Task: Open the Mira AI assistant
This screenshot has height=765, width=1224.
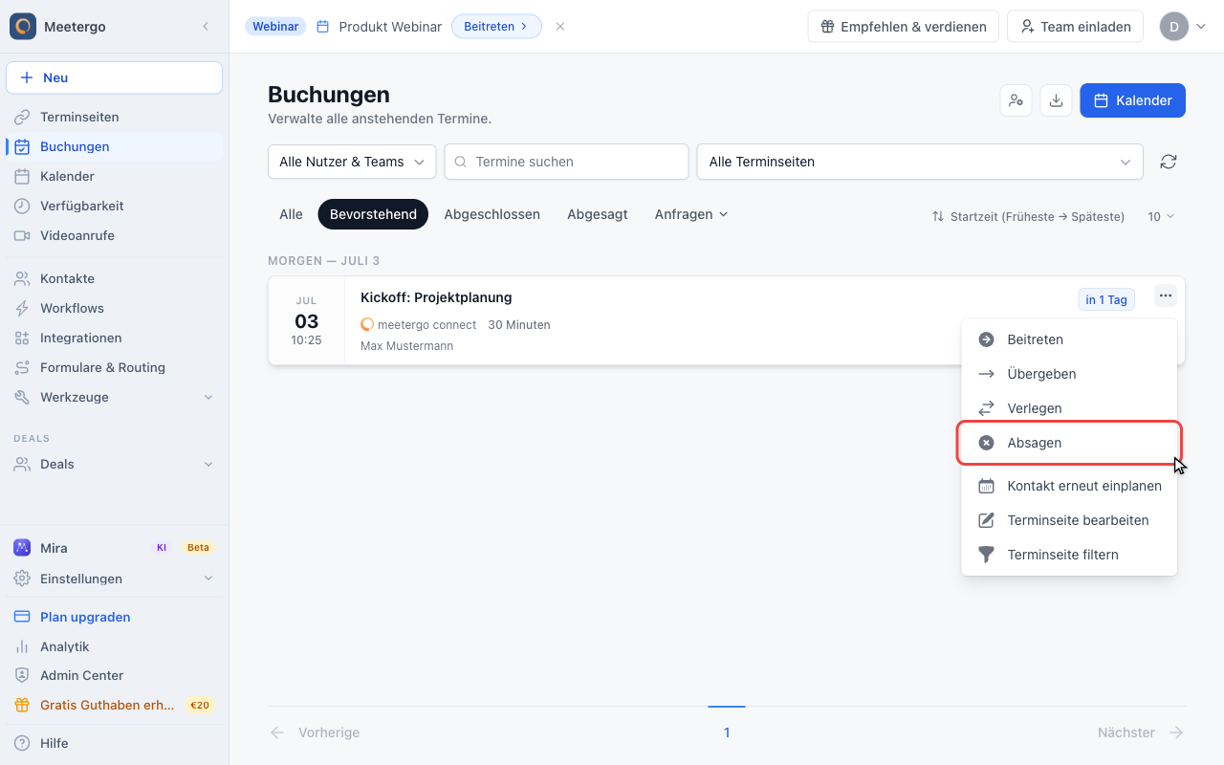Action: pyautogui.click(x=114, y=548)
